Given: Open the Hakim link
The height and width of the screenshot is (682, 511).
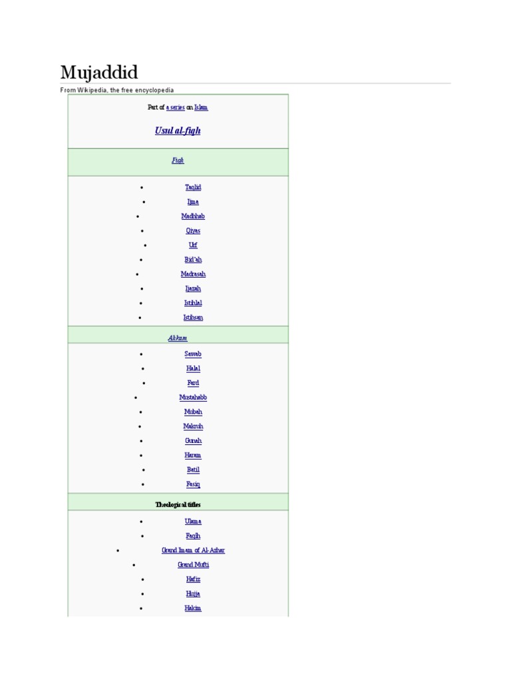Looking at the screenshot, I should point(193,608).
